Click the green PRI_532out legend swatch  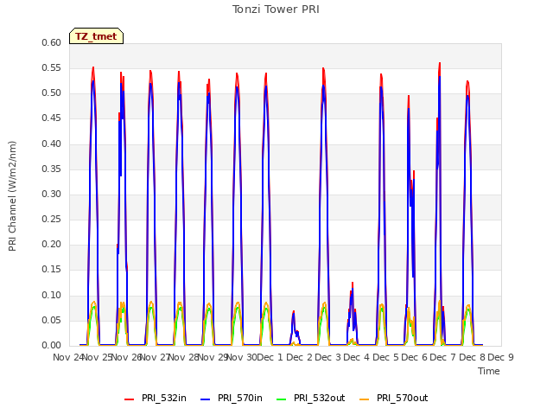[282, 399]
